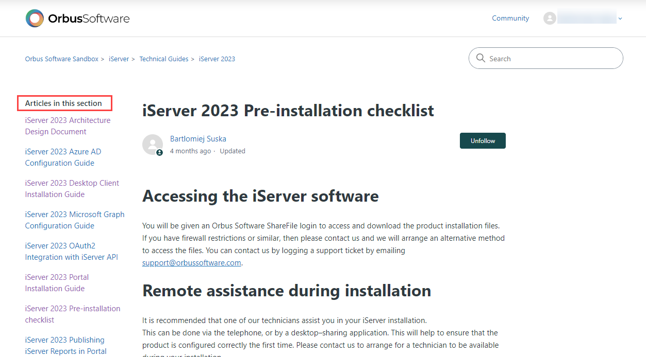Click the Orbus Software logo
Screen dimensions: 646x357
[x=78, y=19]
